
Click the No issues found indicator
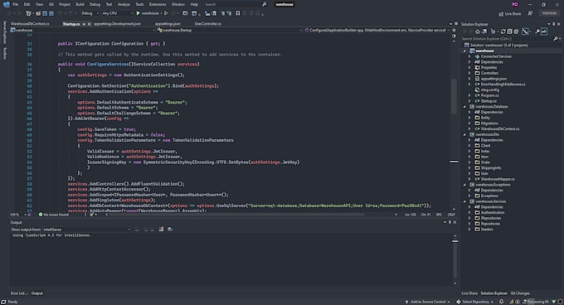[53, 215]
